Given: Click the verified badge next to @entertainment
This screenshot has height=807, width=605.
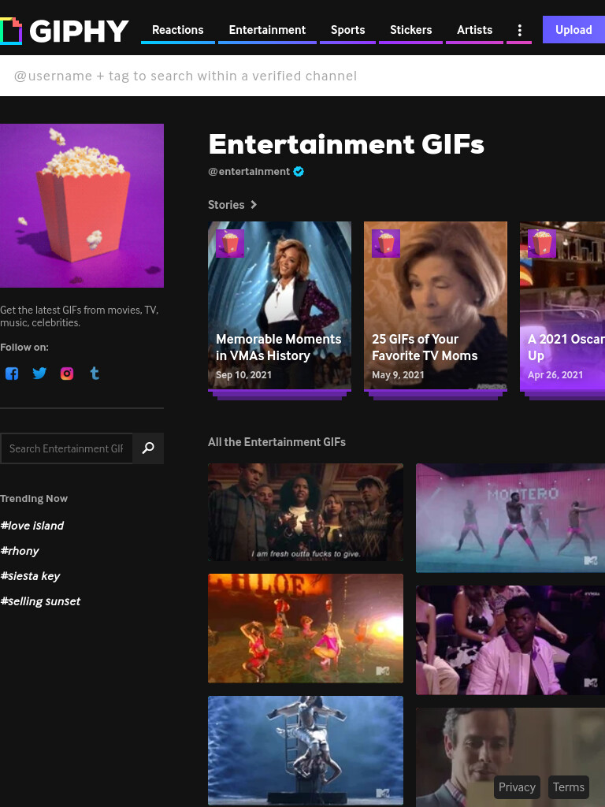Looking at the screenshot, I should pos(299,172).
